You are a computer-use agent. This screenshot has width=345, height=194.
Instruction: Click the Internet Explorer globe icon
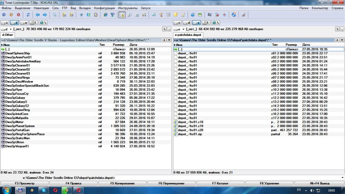[x=105, y=15]
